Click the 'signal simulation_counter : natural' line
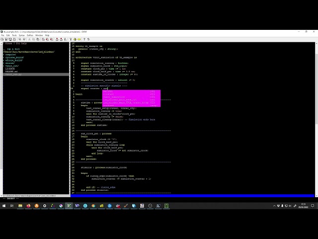Viewport: 318px width, 239px height. point(108,80)
